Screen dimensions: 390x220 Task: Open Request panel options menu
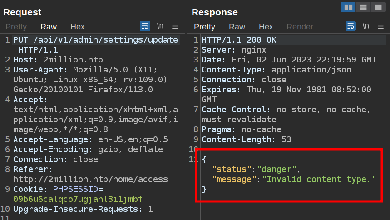point(175,26)
